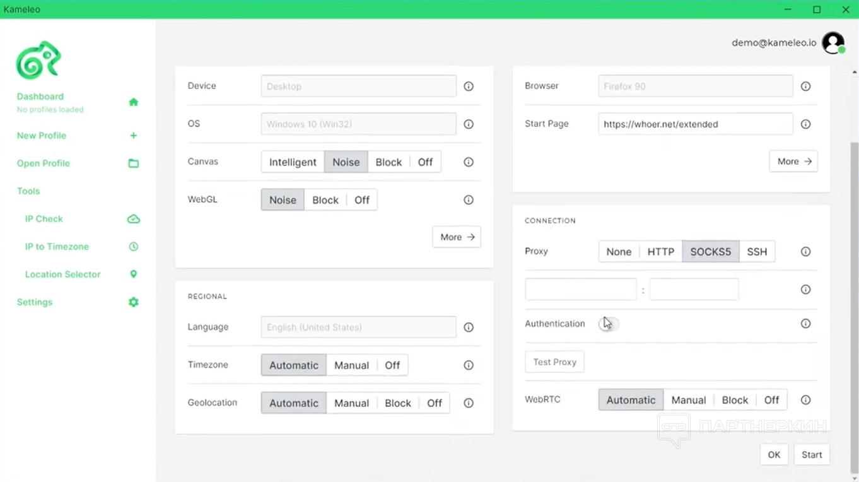This screenshot has width=859, height=482.
Task: Show info for Proxy type options
Action: (x=805, y=252)
